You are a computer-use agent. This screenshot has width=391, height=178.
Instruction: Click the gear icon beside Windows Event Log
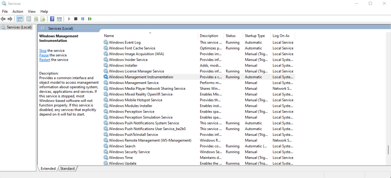pyautogui.click(x=106, y=43)
